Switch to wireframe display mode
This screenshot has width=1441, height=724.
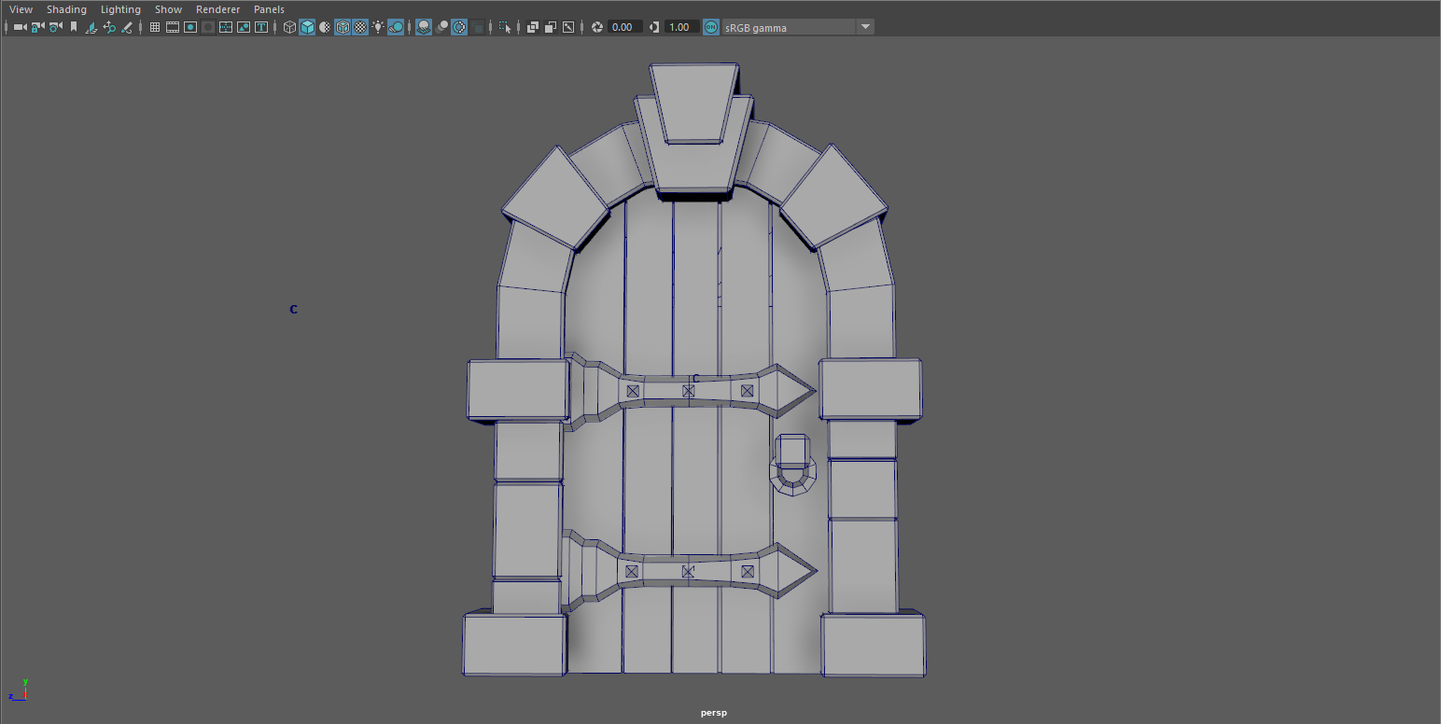[x=289, y=26]
